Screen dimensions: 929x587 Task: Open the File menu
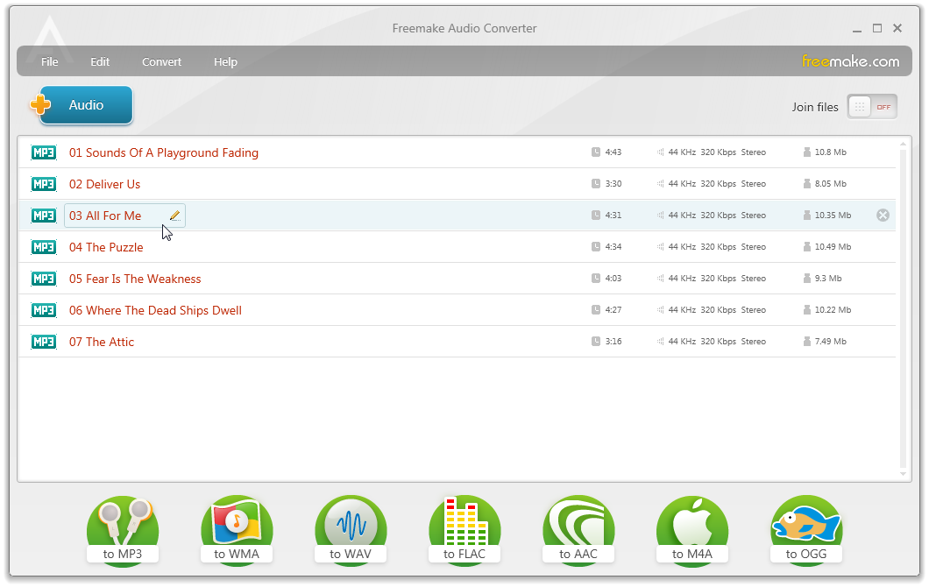[49, 61]
